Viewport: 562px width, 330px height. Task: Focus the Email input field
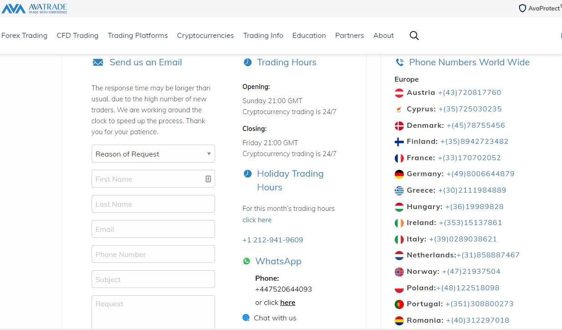pos(153,229)
